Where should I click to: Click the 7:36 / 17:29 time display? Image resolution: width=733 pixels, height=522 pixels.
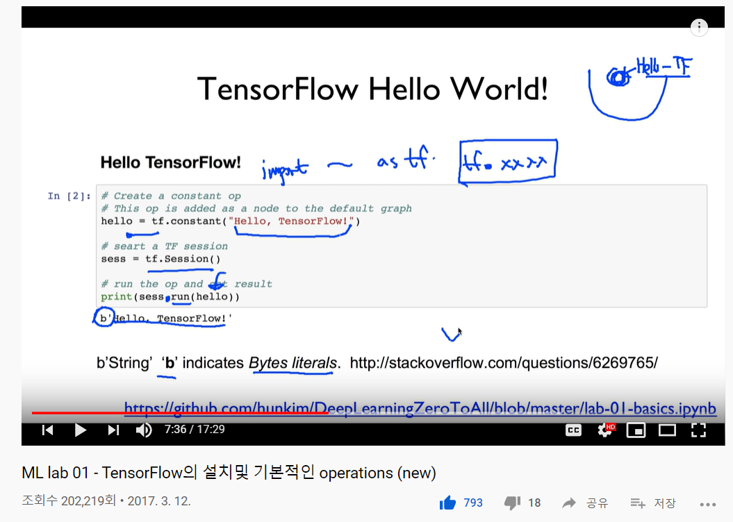(x=195, y=429)
